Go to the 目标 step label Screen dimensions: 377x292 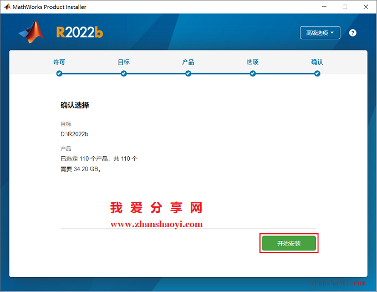pos(124,62)
